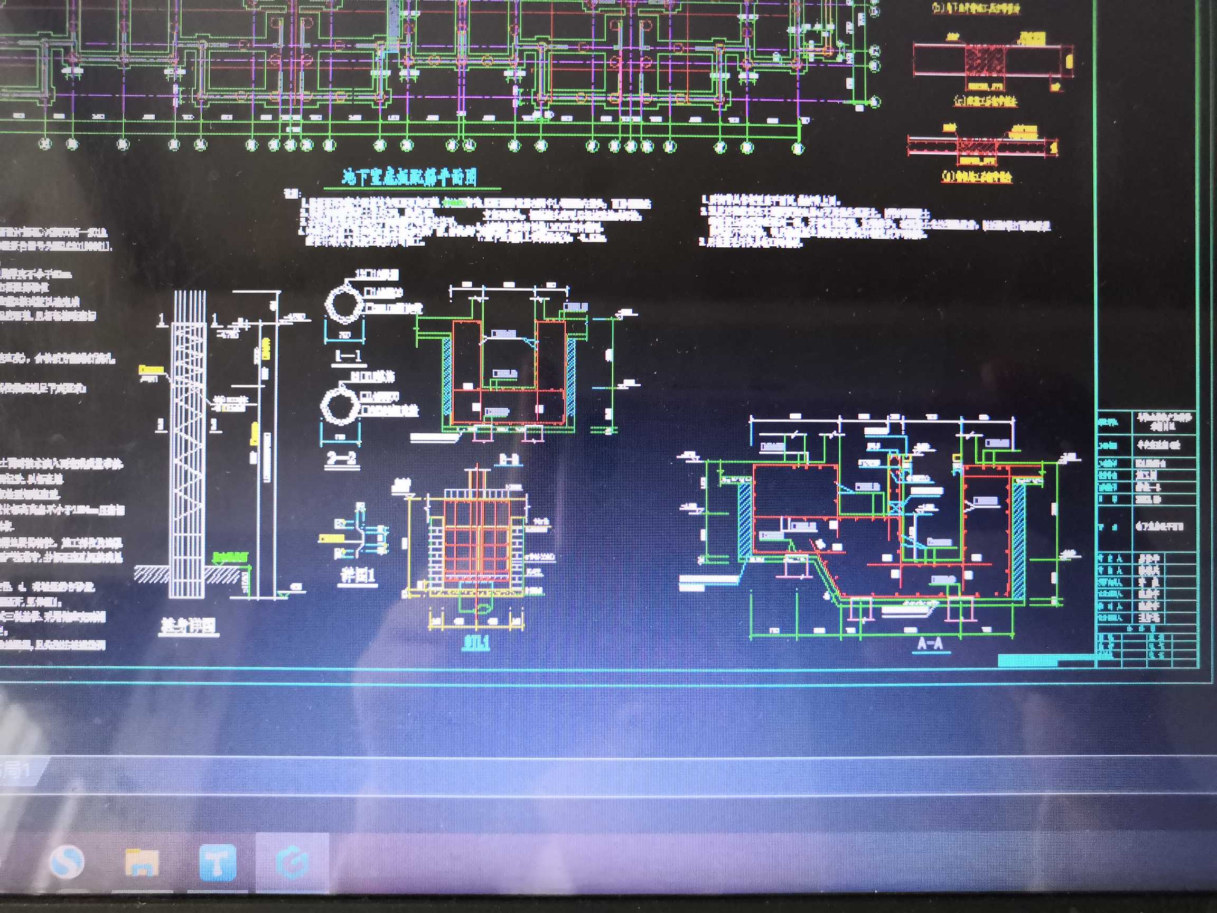Viewport: 1217px width, 913px height.
Task: Open File Explorer from the taskbar
Action: point(142,862)
